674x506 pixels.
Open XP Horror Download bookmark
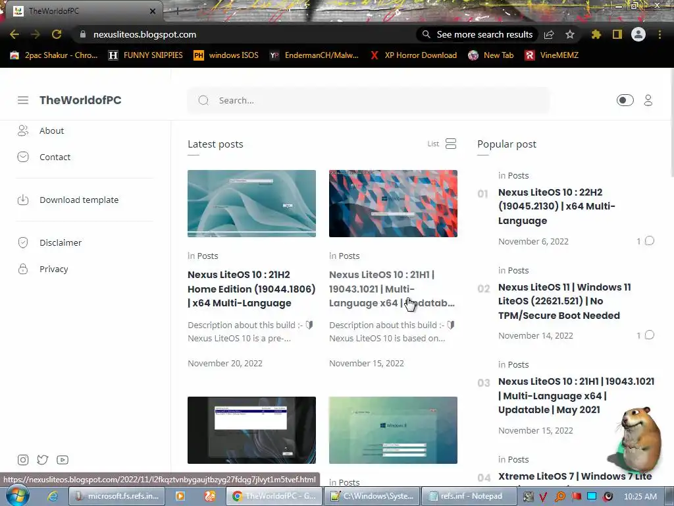point(413,55)
